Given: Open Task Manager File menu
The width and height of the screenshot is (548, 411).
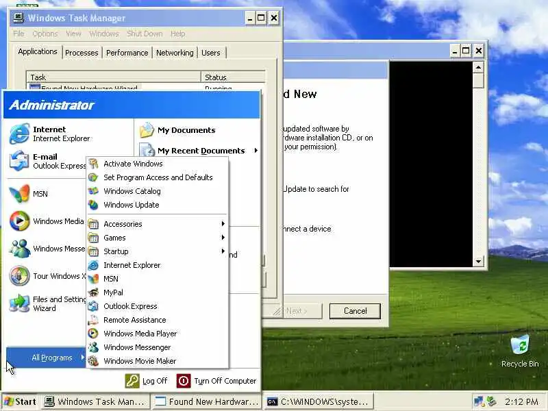Looking at the screenshot, I should [x=18, y=34].
